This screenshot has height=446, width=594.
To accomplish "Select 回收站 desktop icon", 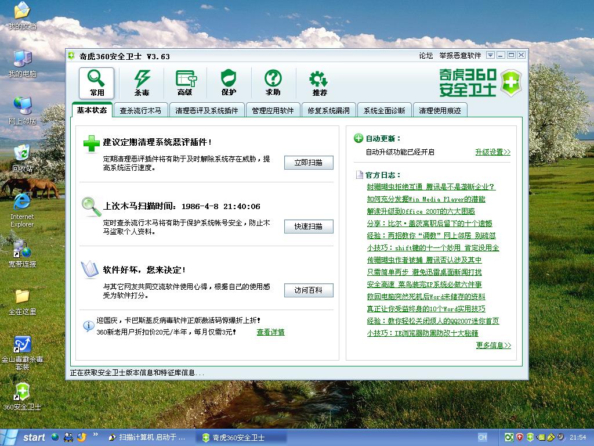I will tap(22, 159).
